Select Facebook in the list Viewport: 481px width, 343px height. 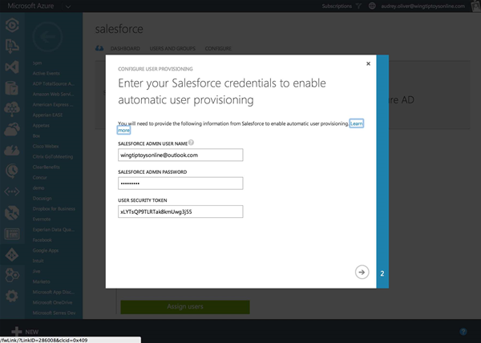pos(42,240)
